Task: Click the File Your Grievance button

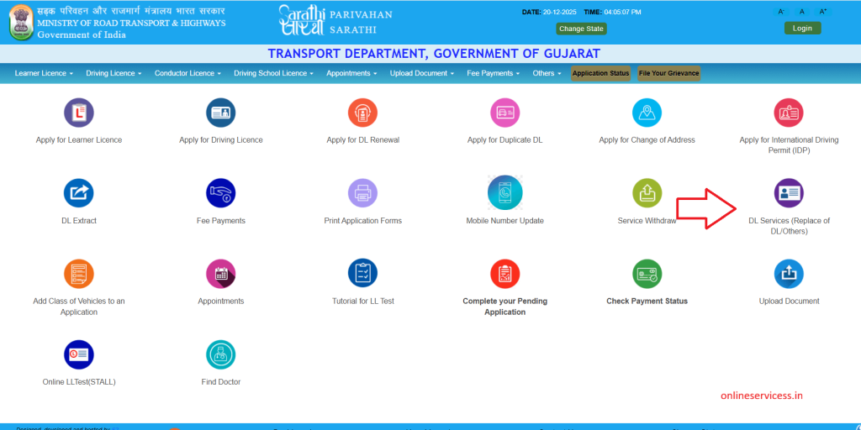Action: 668,73
